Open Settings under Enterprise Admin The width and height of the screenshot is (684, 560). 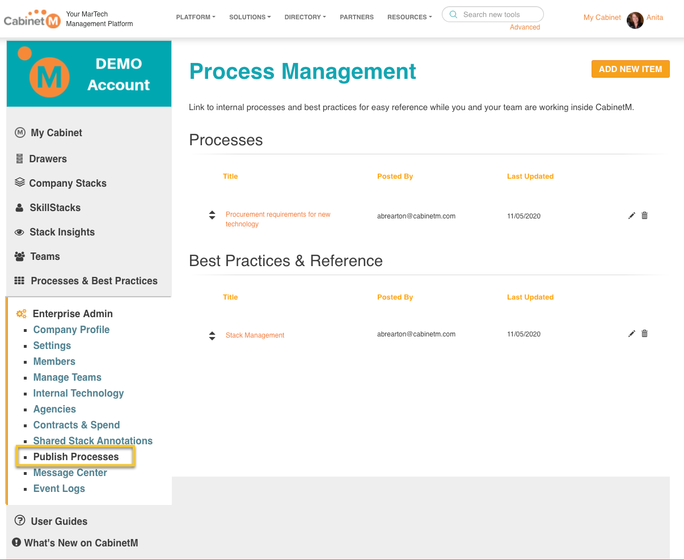pos(52,346)
